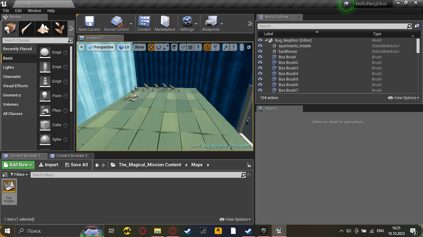Viewport: 423px width, 237px height.
Task: Select the scale gizmo tool in viewport
Action: point(166,47)
